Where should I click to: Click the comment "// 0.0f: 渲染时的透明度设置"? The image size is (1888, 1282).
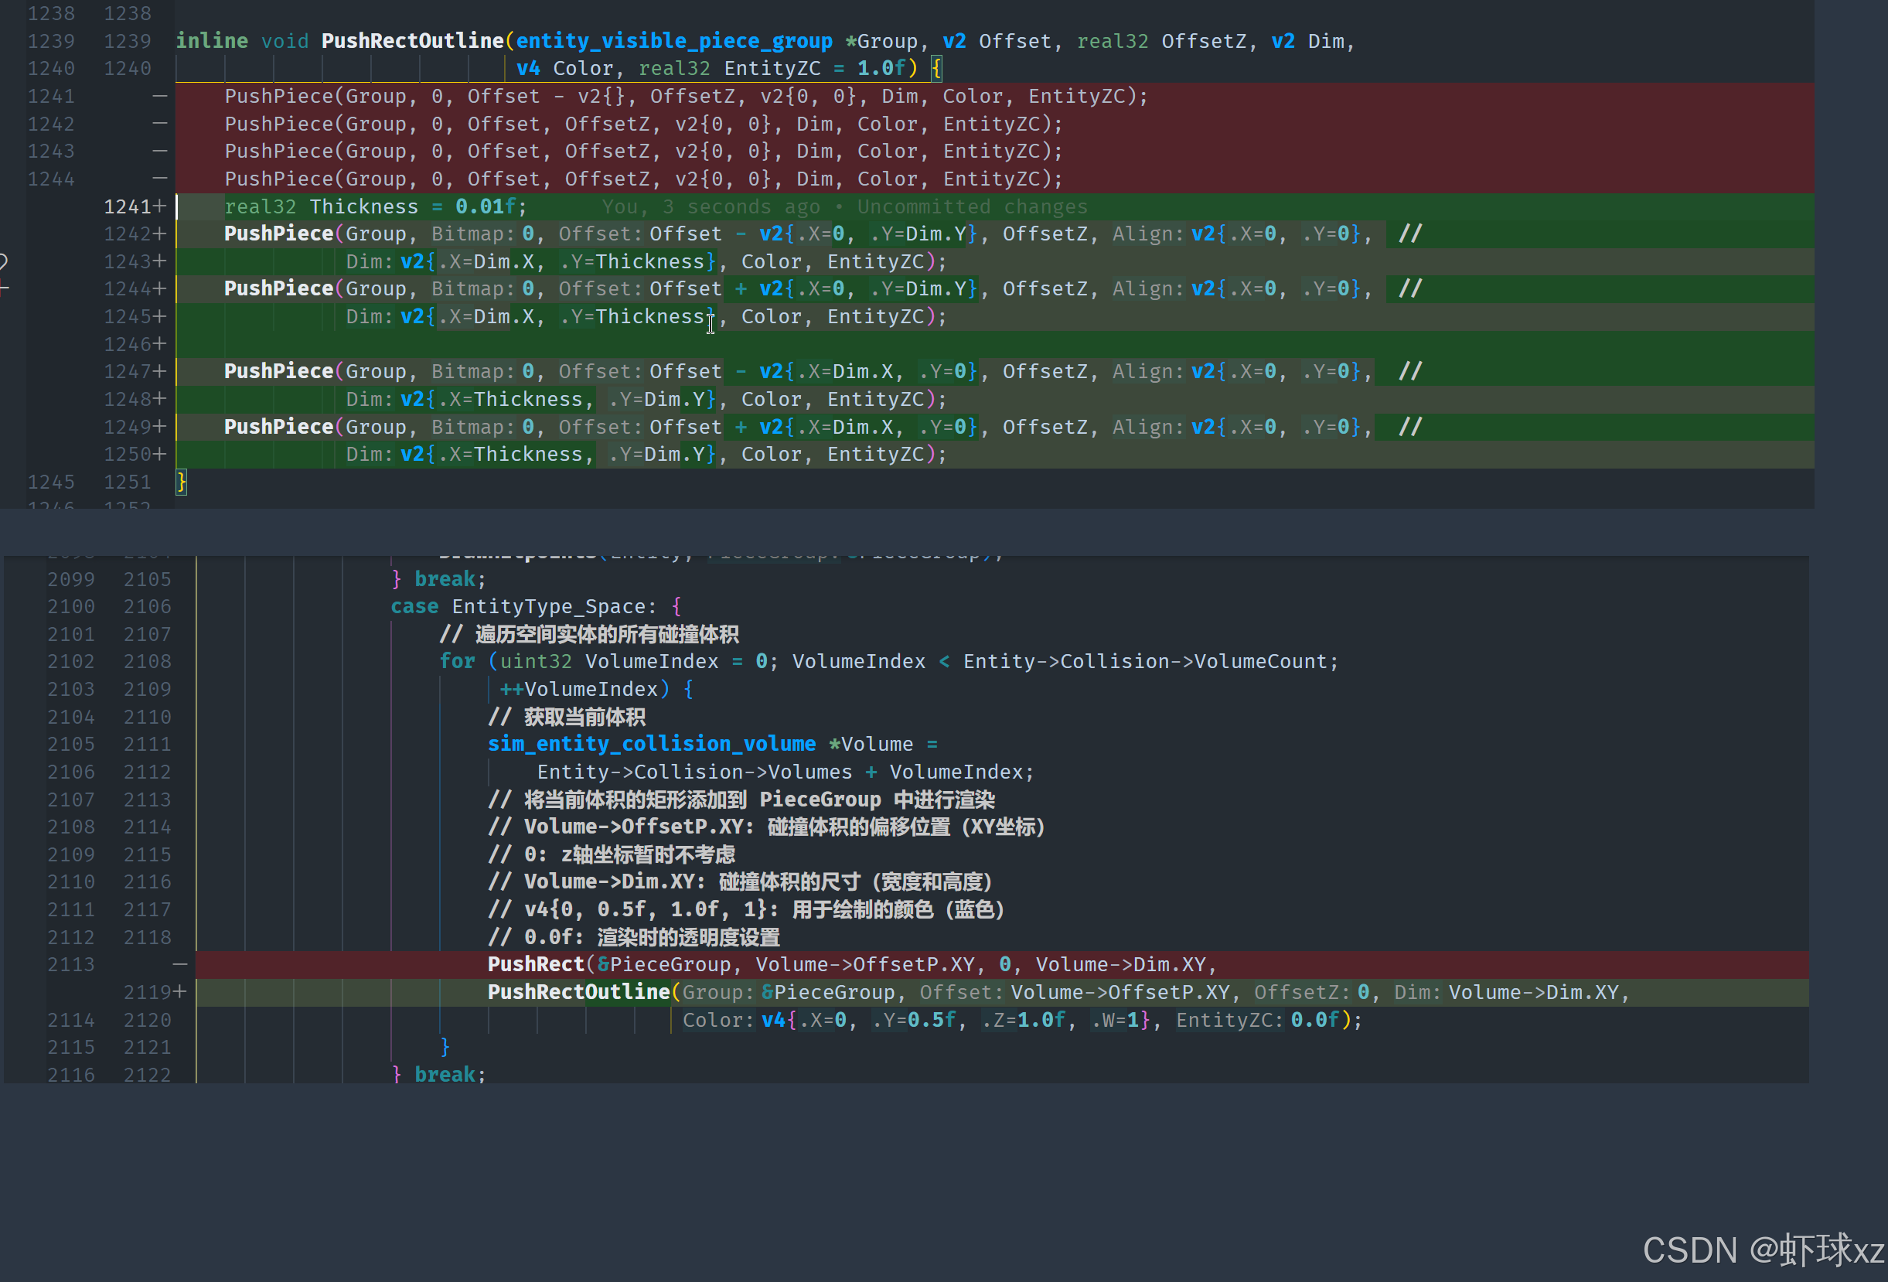(x=634, y=936)
